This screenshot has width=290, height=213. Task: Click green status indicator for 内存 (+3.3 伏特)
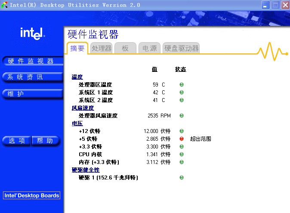pyautogui.click(x=182, y=162)
